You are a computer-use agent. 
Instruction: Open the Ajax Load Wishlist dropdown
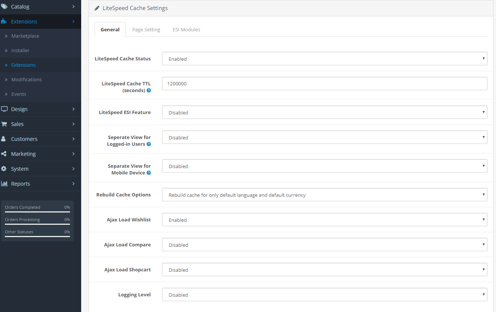324,220
